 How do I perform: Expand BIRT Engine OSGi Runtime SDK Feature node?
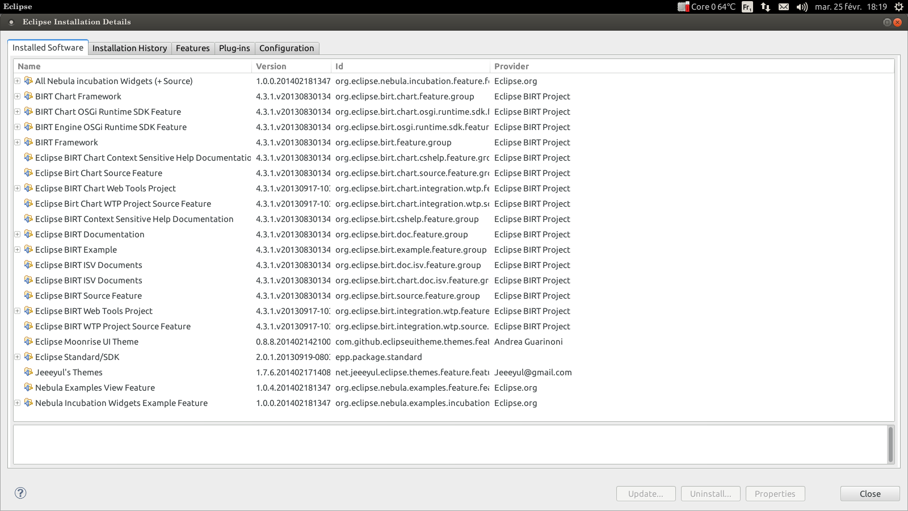pos(18,127)
